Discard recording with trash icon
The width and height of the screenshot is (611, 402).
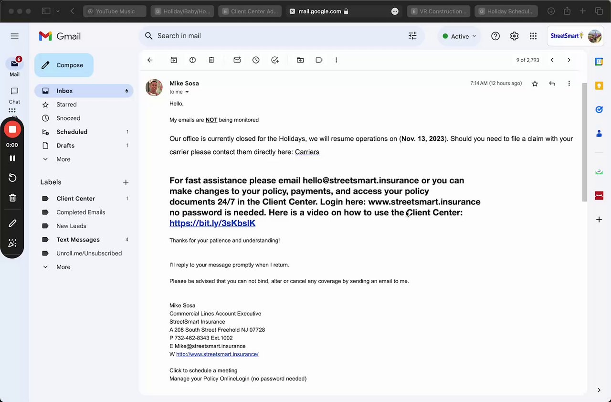pyautogui.click(x=12, y=198)
